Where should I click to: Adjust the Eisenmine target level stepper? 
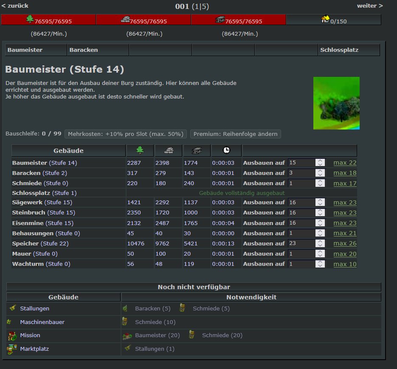click(320, 223)
